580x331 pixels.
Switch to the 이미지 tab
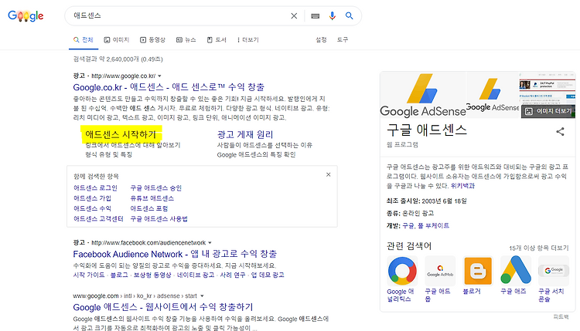pos(117,40)
